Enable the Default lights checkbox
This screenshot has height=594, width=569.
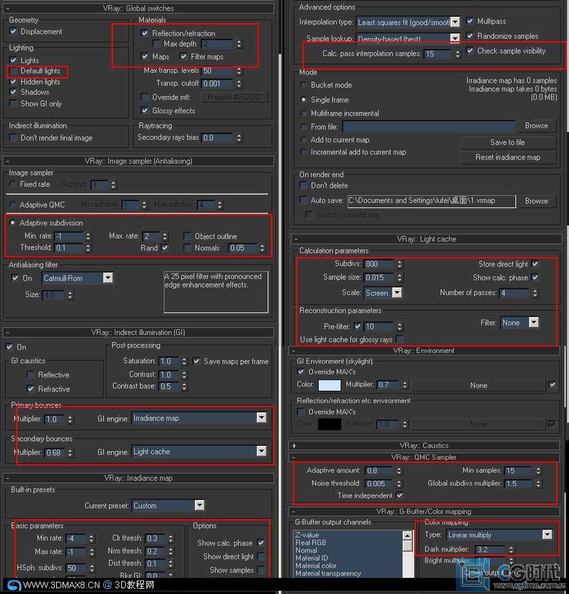tap(14, 71)
